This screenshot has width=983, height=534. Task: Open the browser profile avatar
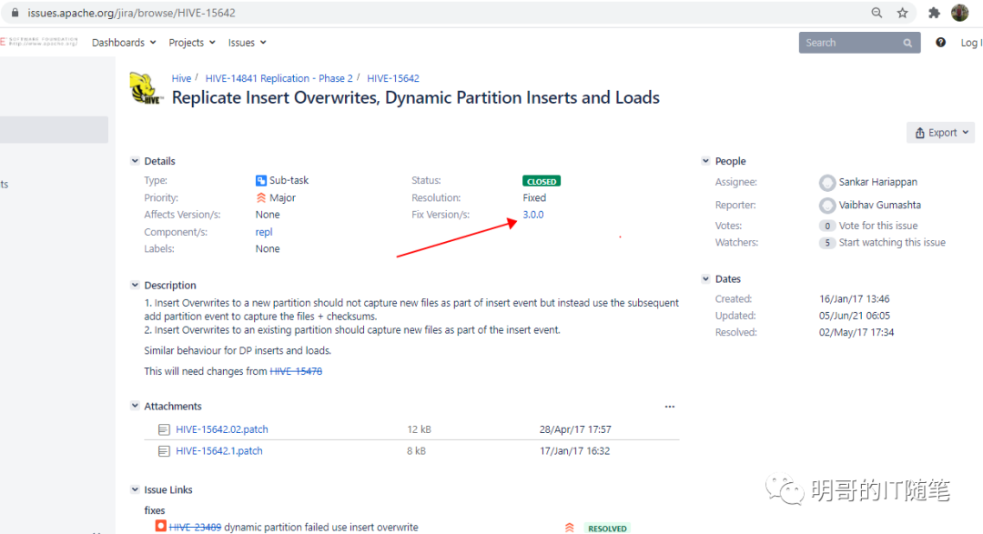pos(960,13)
